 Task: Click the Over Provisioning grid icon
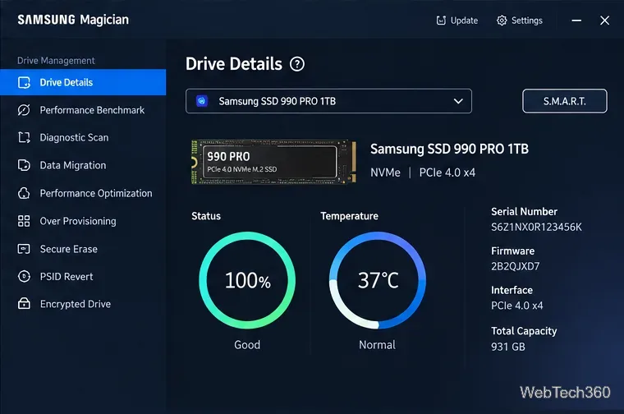coord(24,221)
